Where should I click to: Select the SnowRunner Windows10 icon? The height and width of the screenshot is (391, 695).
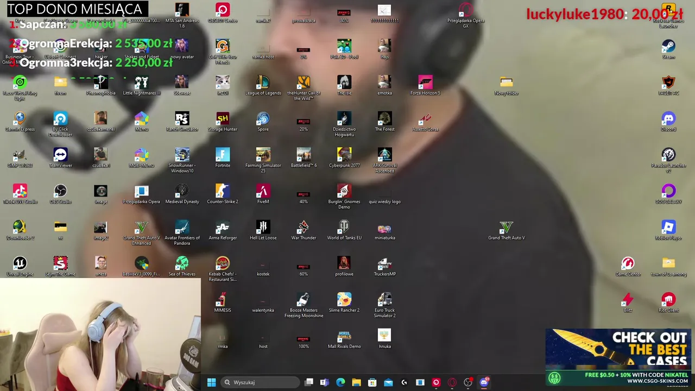(x=182, y=161)
